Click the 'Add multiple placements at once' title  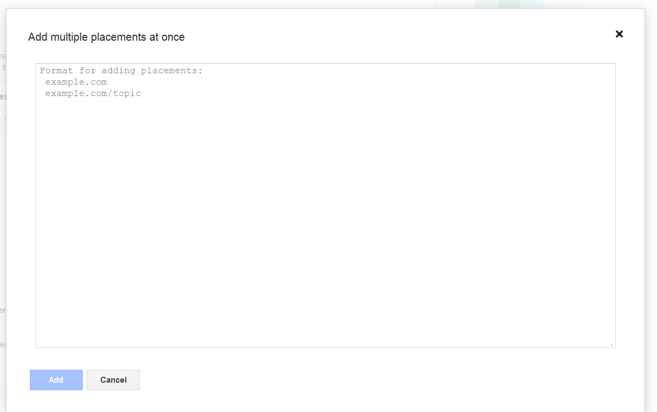point(106,37)
